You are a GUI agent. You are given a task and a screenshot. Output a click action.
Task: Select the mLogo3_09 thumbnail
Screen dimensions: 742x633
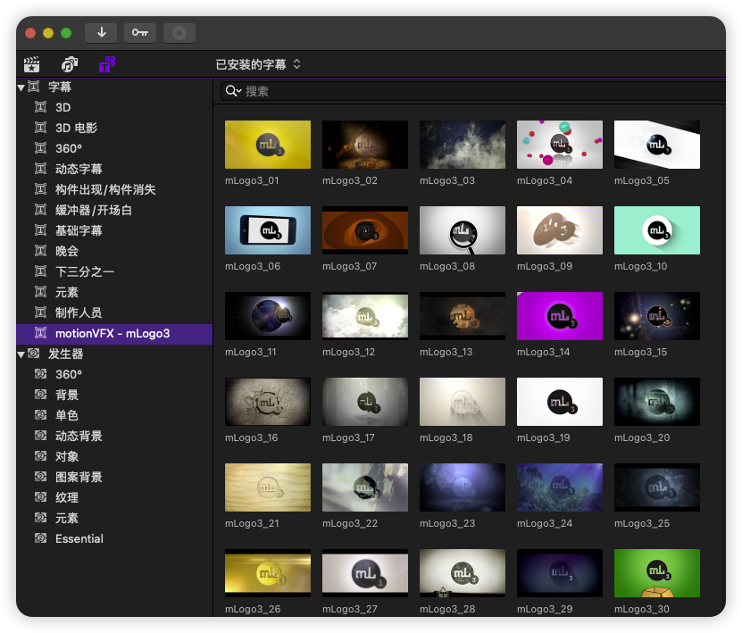(560, 230)
